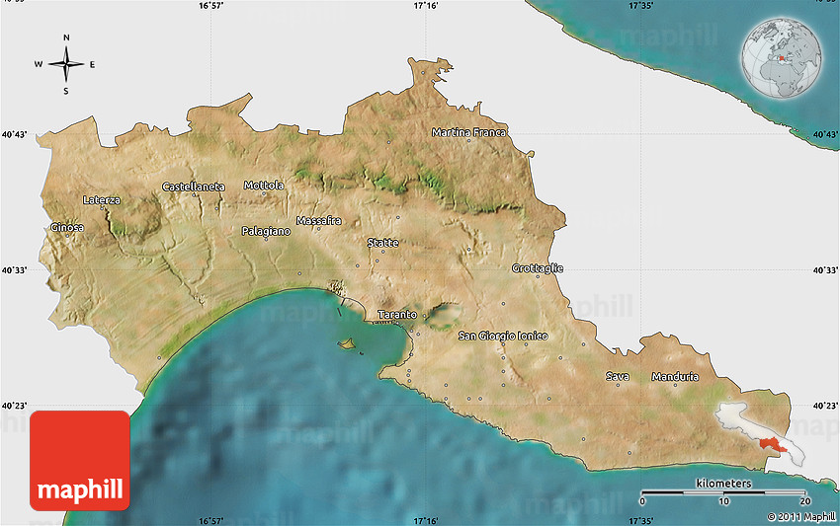Click the Manduria town label
Screen dimensions: 840x526
(675, 377)
